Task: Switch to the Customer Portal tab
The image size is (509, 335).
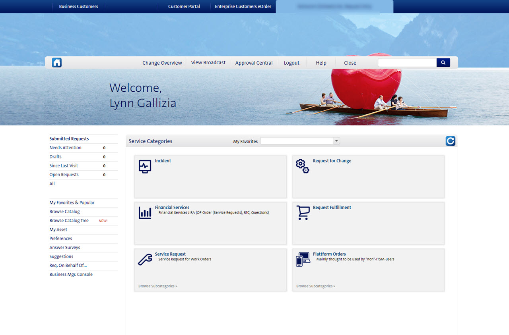Action: [184, 6]
